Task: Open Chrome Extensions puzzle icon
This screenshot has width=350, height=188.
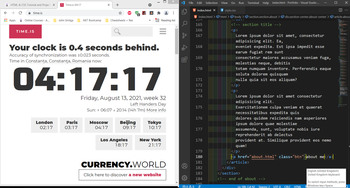Action: coord(159,13)
